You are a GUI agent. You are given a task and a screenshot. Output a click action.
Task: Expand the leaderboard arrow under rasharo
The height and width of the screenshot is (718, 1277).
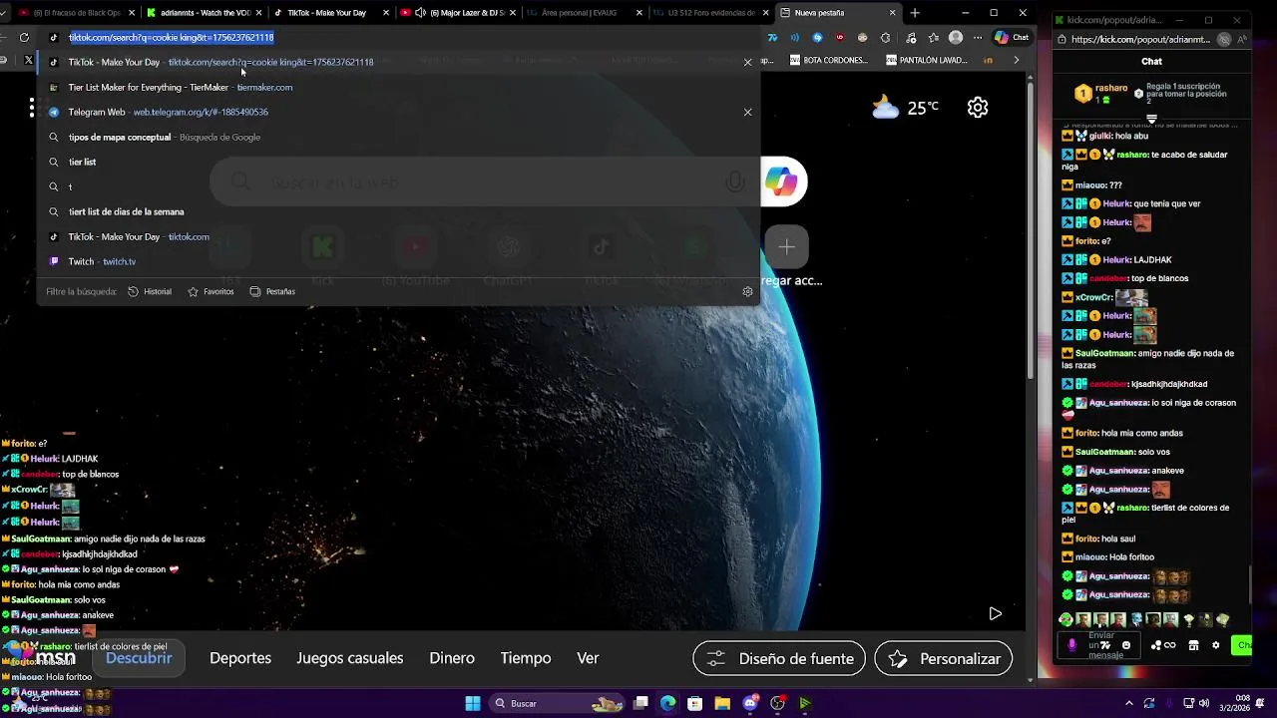pyautogui.click(x=1151, y=119)
